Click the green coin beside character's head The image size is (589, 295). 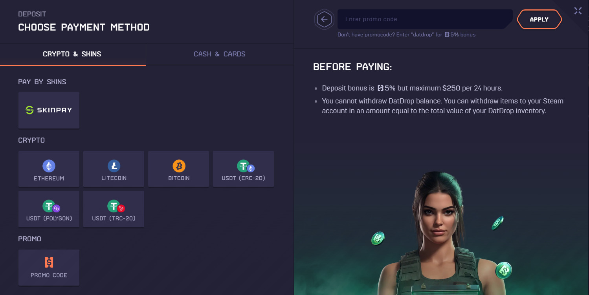(x=497, y=223)
